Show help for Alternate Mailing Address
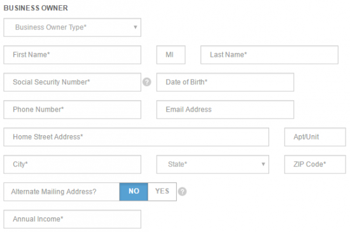Viewport: 350px width, 232px height. 183,192
